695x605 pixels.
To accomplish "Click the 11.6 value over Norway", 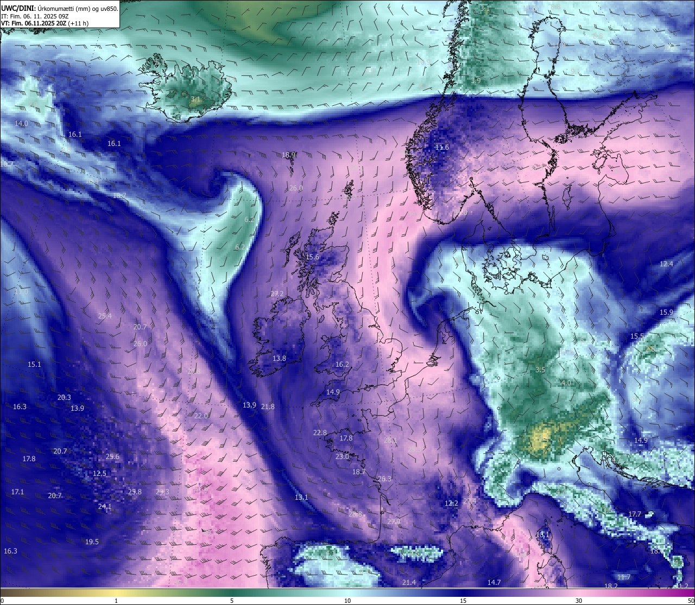I will [x=442, y=148].
